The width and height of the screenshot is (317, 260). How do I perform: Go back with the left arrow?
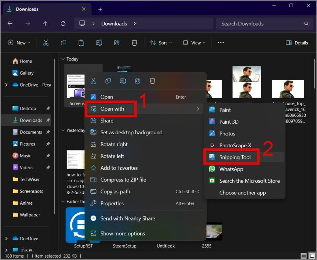pyautogui.click(x=10, y=24)
